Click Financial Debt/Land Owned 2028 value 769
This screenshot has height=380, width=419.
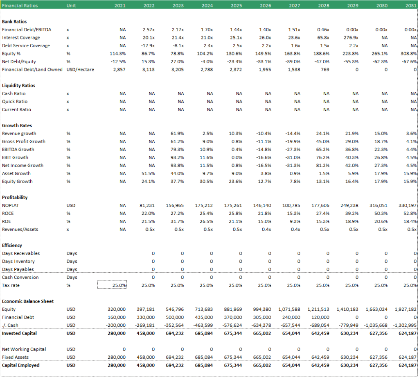(325, 70)
